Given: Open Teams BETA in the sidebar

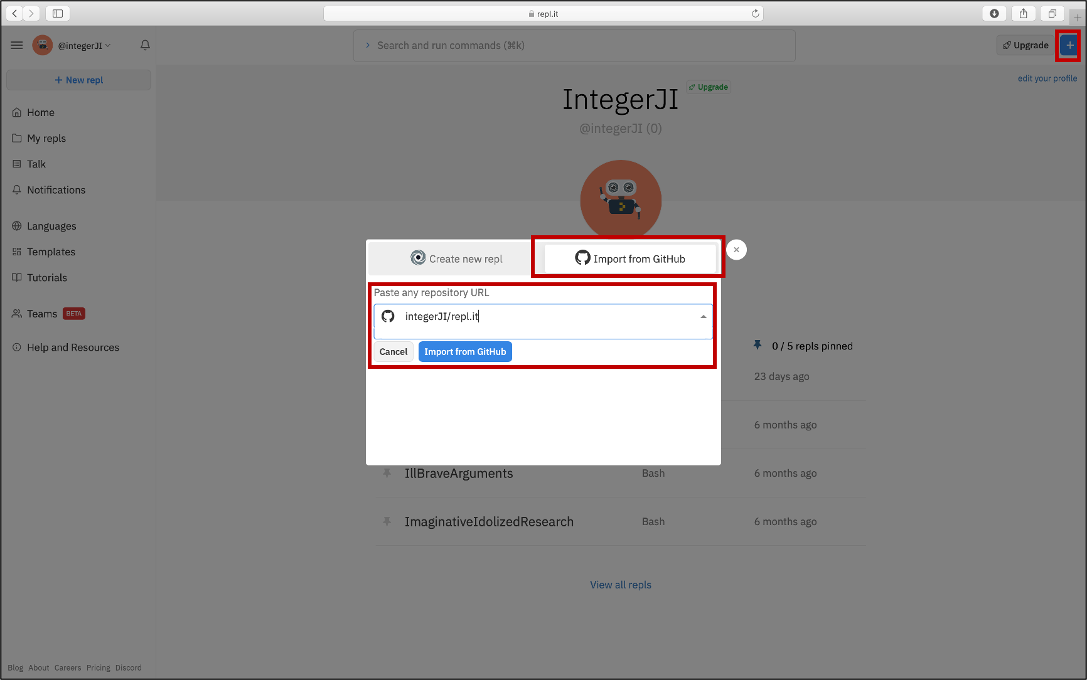Looking at the screenshot, I should [48, 314].
